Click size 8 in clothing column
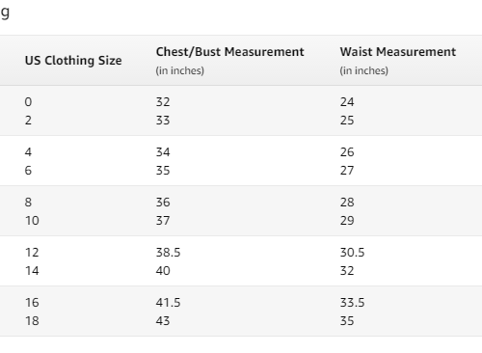The height and width of the screenshot is (353, 482). tap(28, 203)
